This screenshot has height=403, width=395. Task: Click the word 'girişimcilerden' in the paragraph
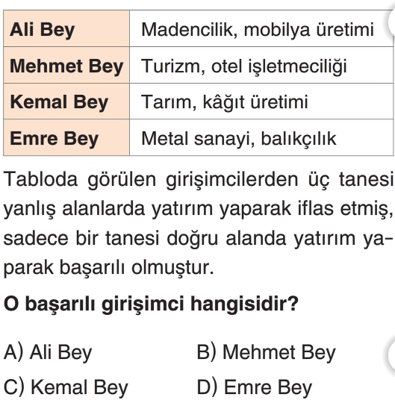tap(232, 181)
